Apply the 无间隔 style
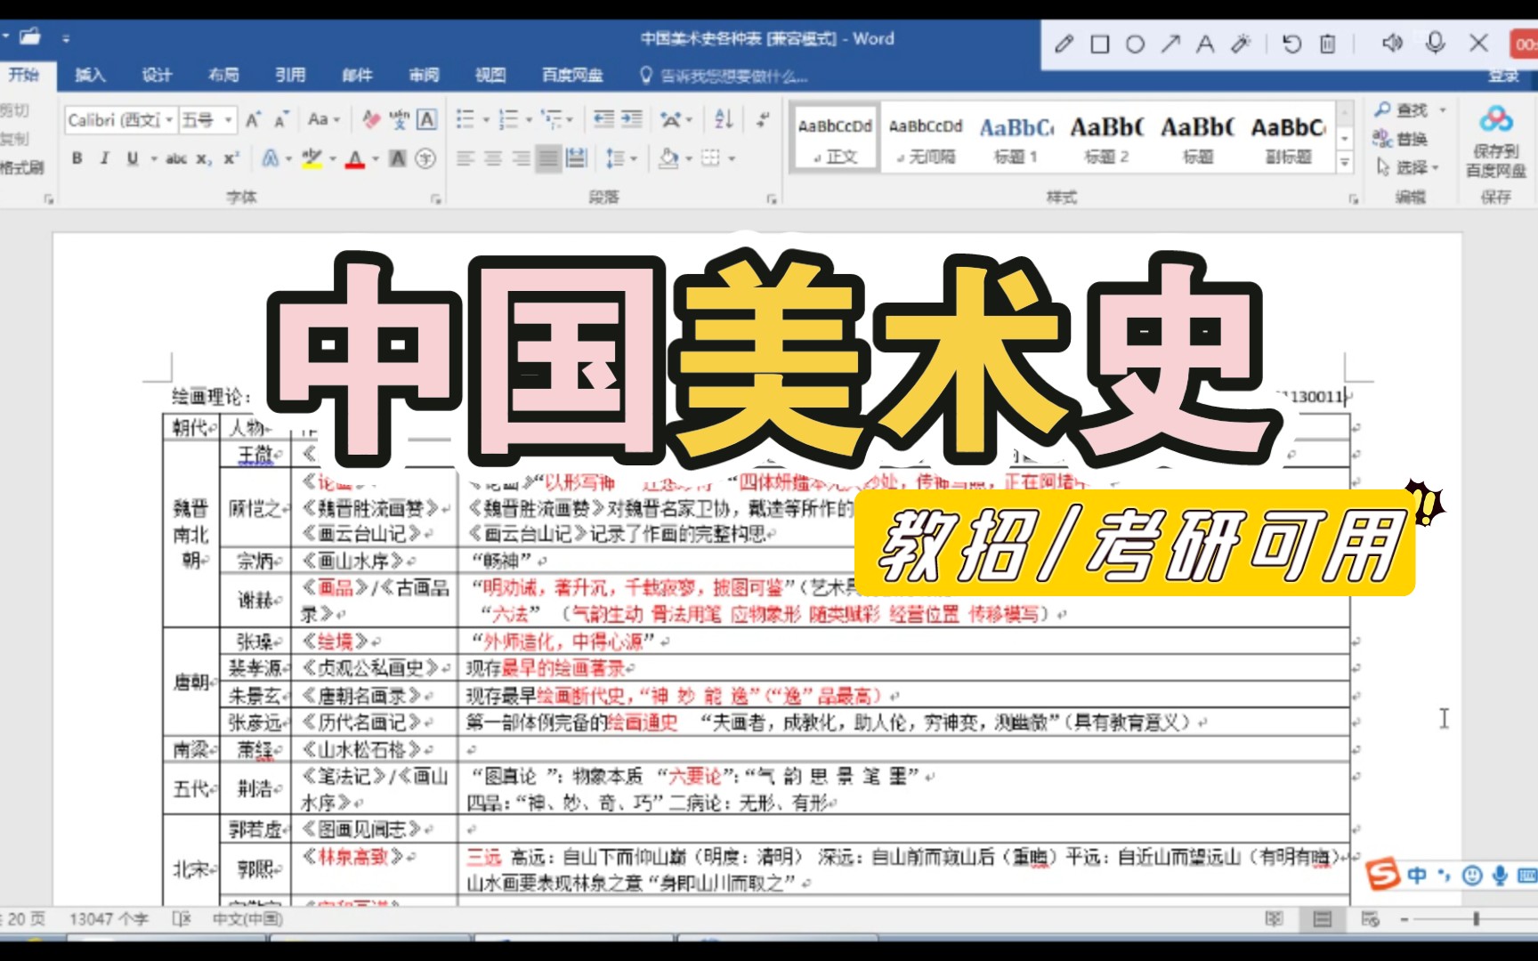Viewport: 1538px width, 961px height. (x=926, y=138)
